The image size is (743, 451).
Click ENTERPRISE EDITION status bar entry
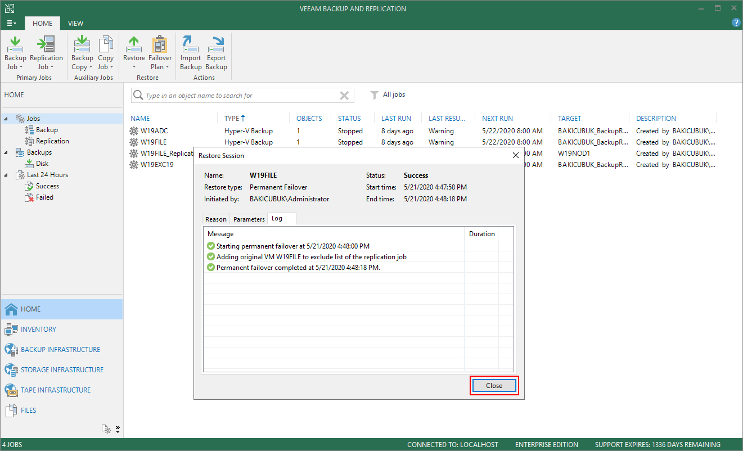pos(547,445)
